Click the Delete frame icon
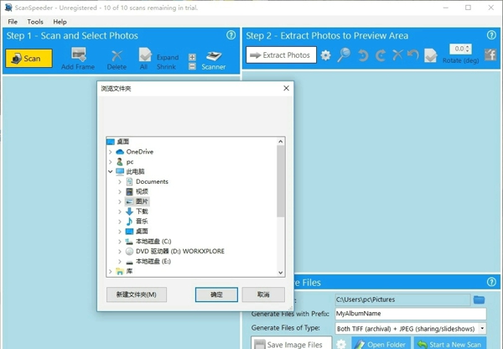Screen dimensions: 503x349 pyautogui.click(x=117, y=56)
